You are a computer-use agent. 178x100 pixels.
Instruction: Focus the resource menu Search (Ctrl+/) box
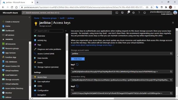point(49,31)
